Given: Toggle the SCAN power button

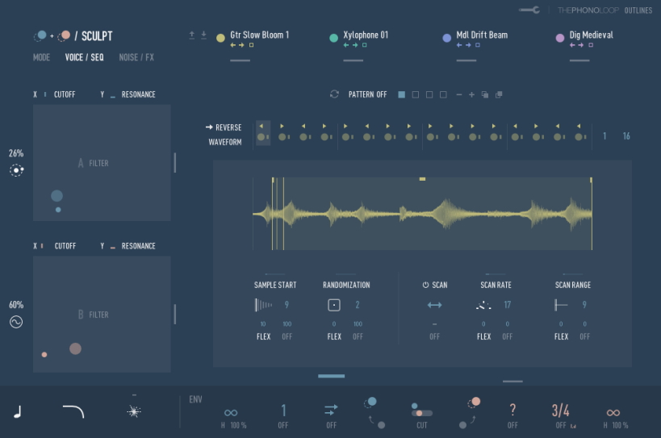Looking at the screenshot, I should (x=425, y=285).
